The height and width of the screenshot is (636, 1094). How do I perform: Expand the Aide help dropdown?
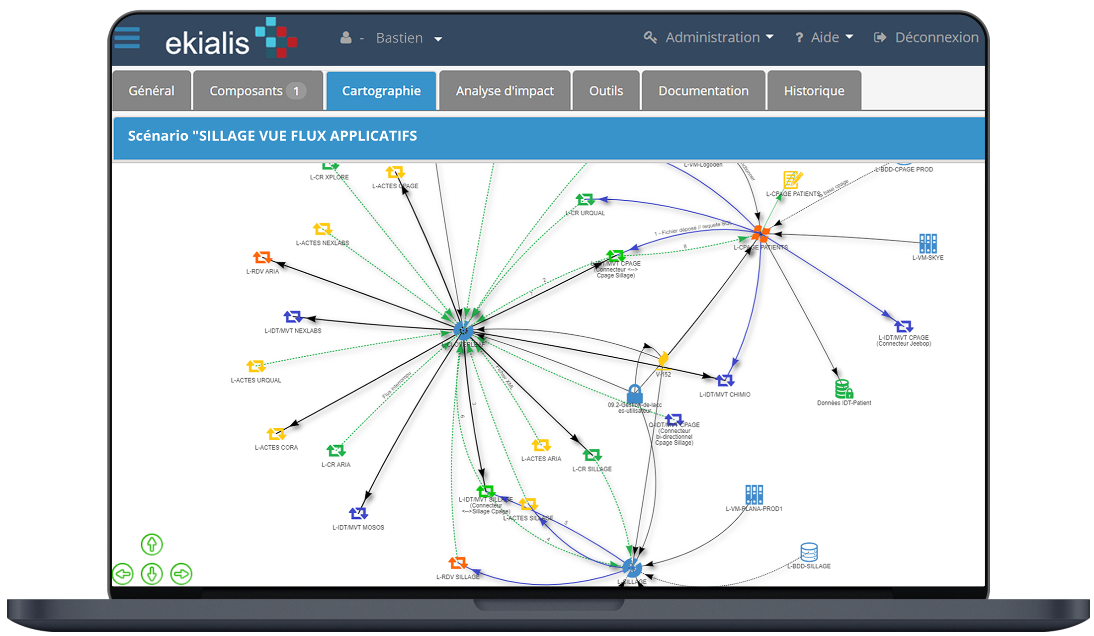coord(825,37)
